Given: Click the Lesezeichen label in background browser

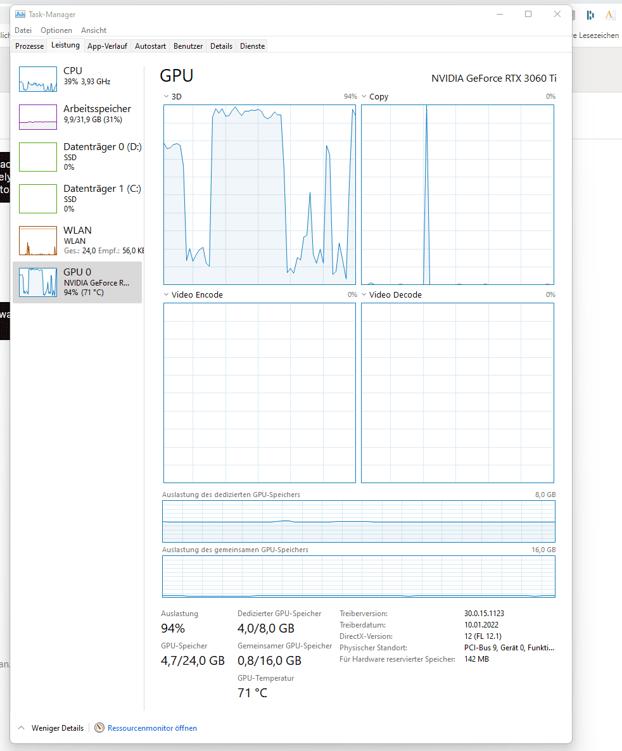Looking at the screenshot, I should coord(599,35).
